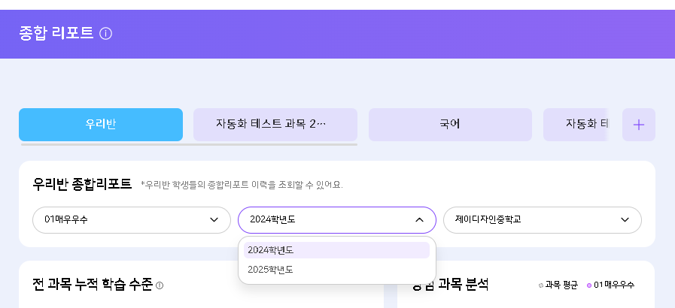Click the 과목 평균 legend dot
The width and height of the screenshot is (675, 308).
click(x=541, y=285)
